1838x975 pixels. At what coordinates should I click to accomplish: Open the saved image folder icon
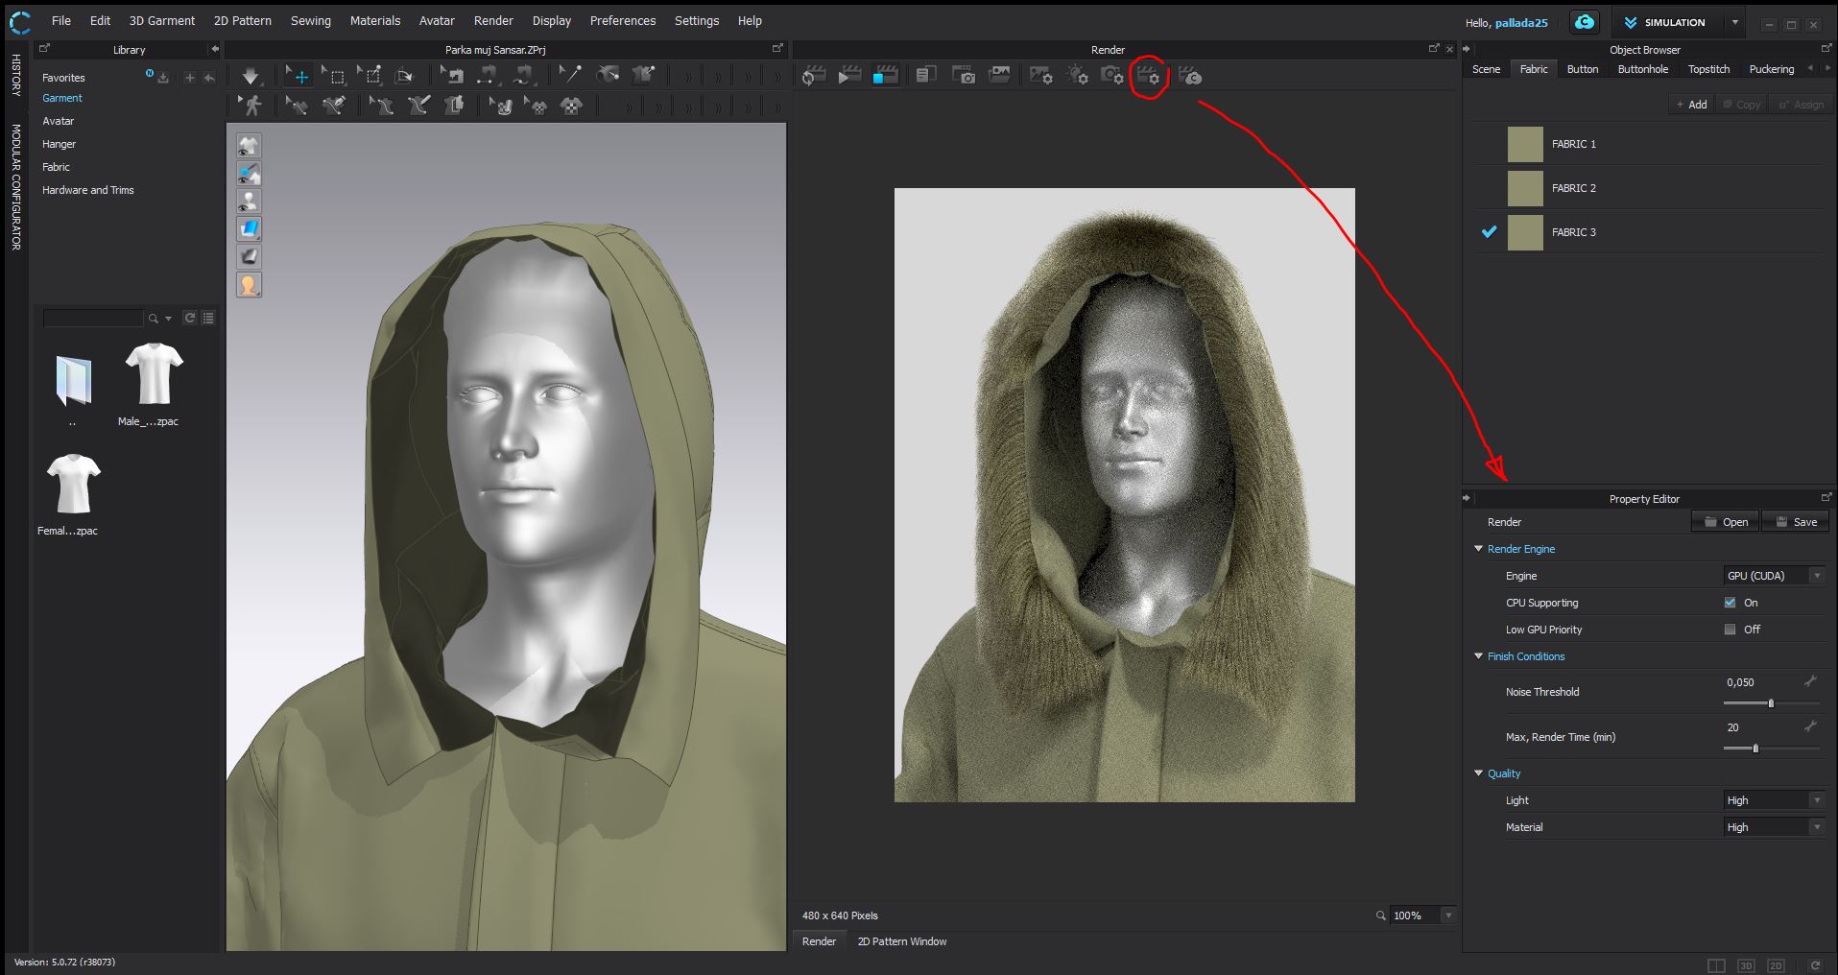pos(999,76)
